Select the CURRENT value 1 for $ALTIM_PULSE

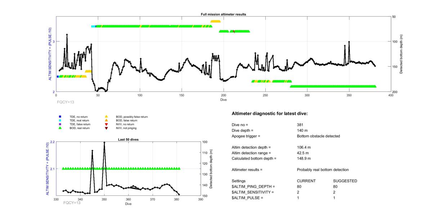click(x=298, y=198)
